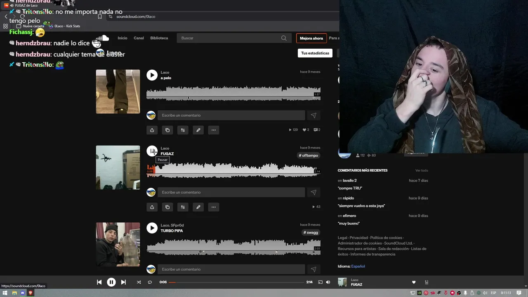Screen dimensions: 528x297
Task: Open Discord from taskbar
Action: [23, 293]
